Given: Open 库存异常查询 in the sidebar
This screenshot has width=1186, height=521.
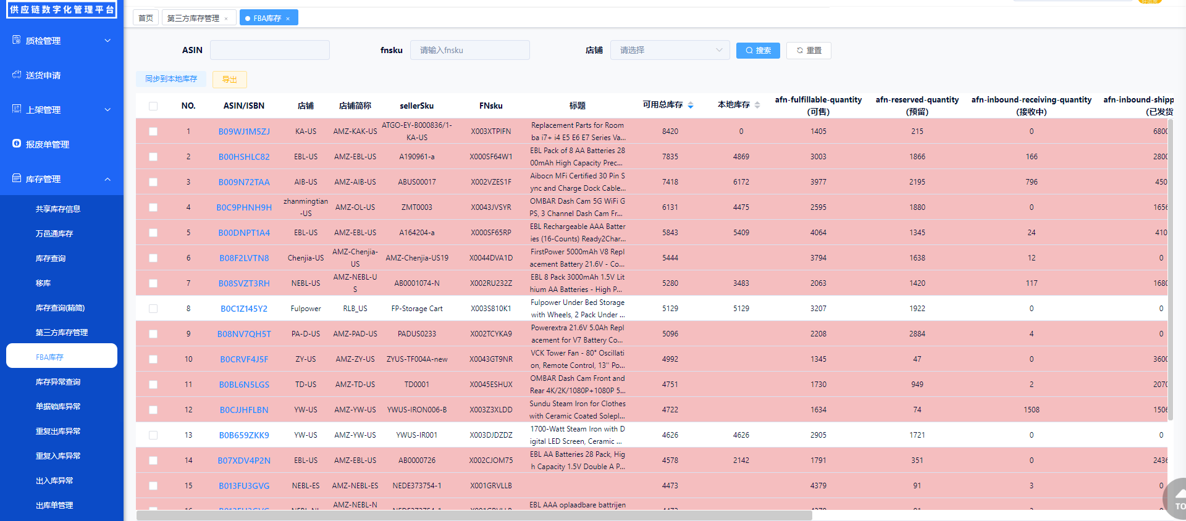Looking at the screenshot, I should [x=58, y=382].
